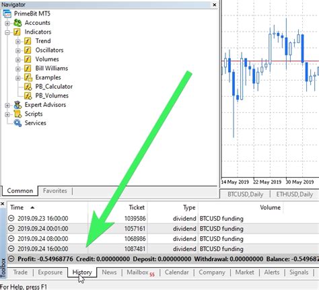The height and width of the screenshot is (290, 319).
Task: Click the Expert Advisors icon
Action: click(17, 105)
